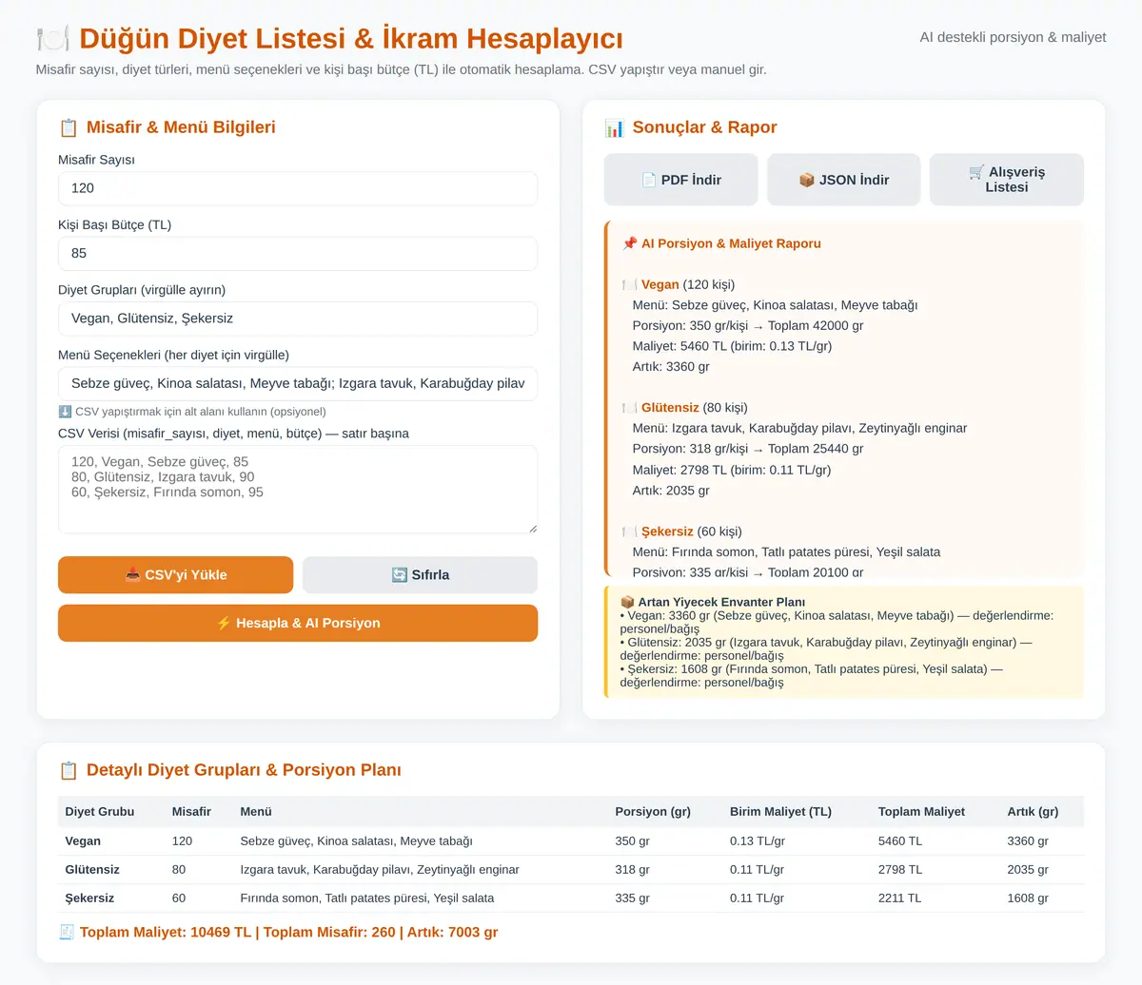Export data with JSON İndir button
1142x985 pixels.
[x=844, y=180]
